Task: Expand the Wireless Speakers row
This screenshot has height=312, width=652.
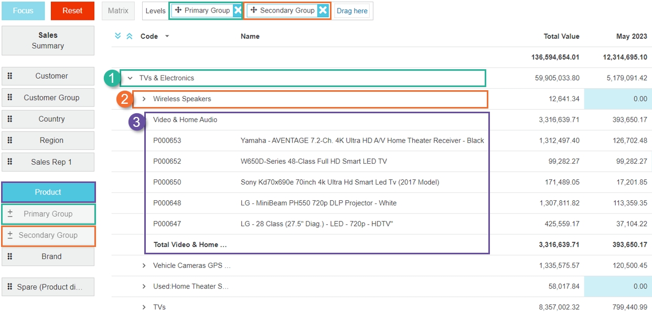Action: 144,99
